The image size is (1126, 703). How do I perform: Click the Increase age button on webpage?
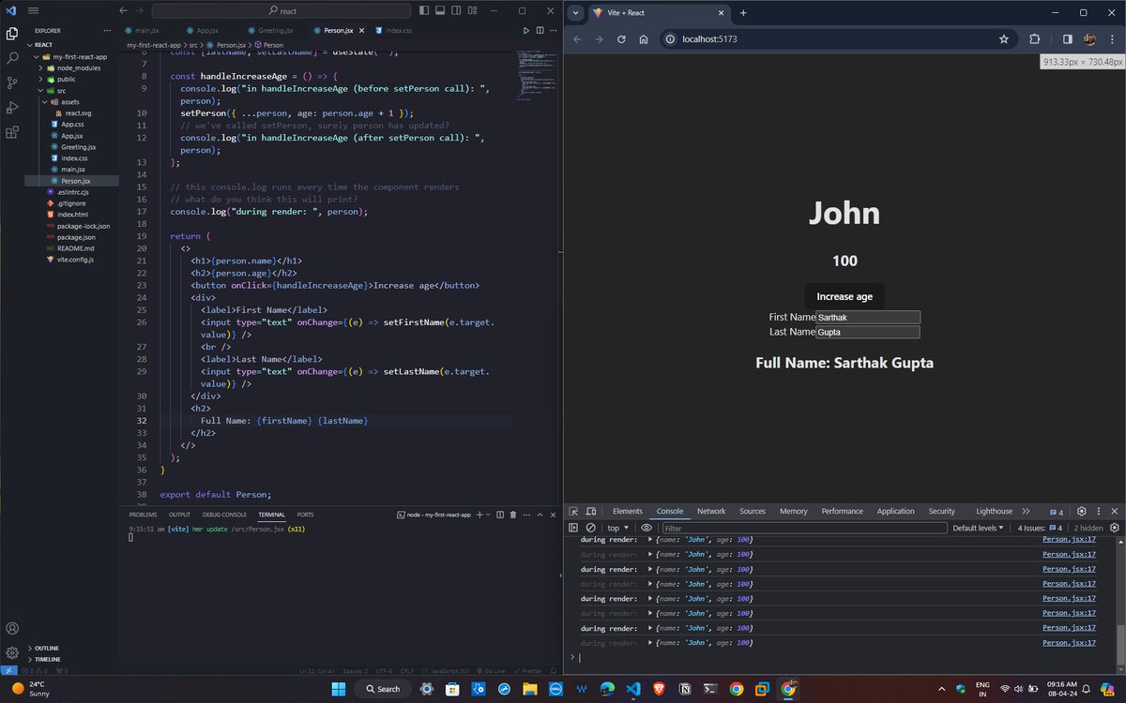pos(844,296)
